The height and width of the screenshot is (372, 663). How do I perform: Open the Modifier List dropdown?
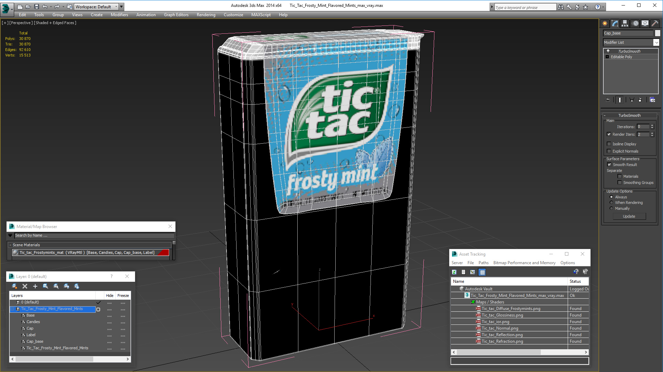click(x=656, y=42)
